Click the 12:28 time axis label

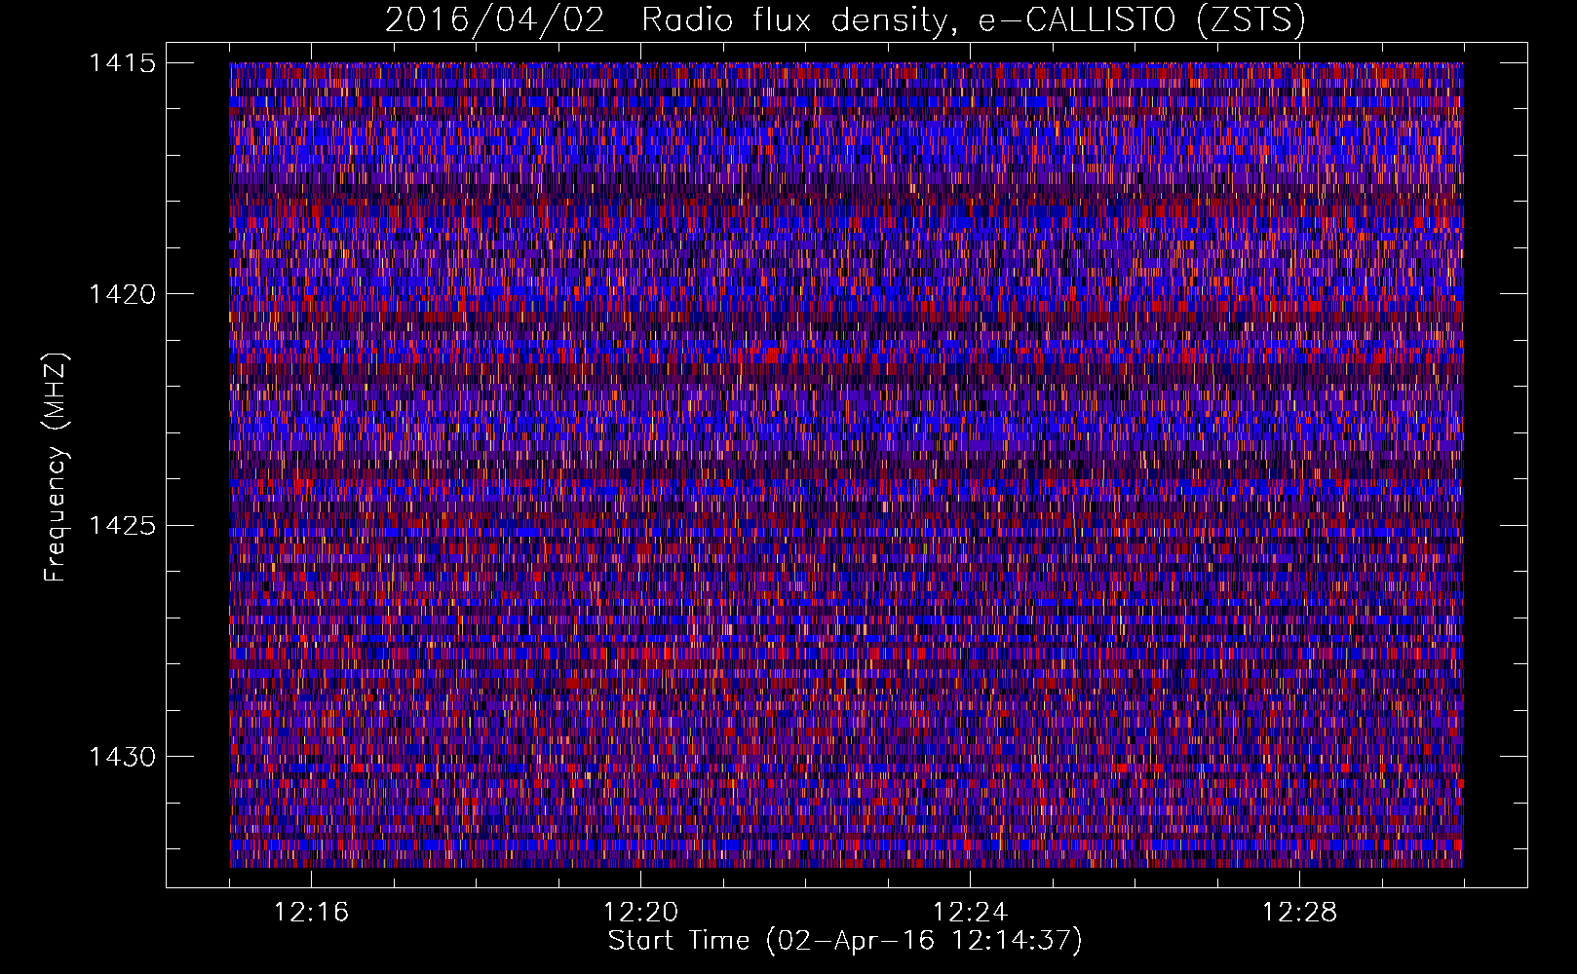1299,913
